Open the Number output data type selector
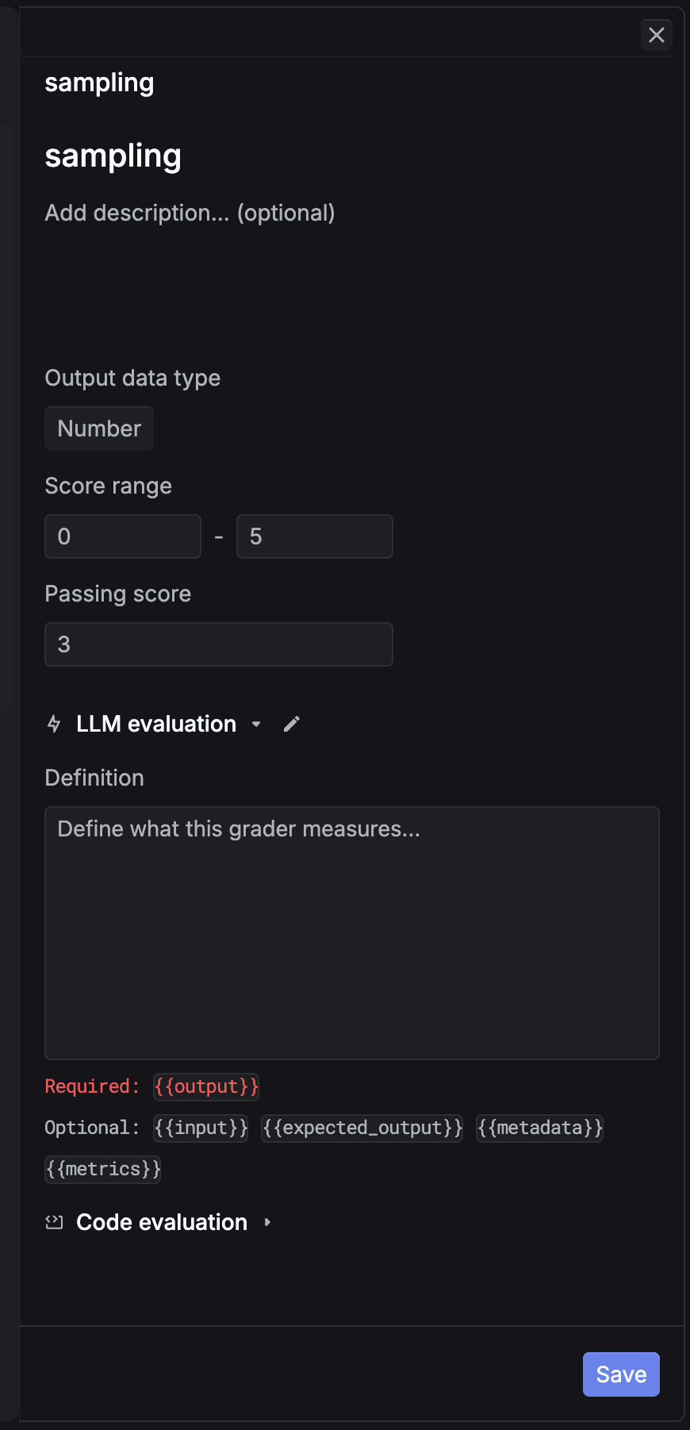 (99, 429)
